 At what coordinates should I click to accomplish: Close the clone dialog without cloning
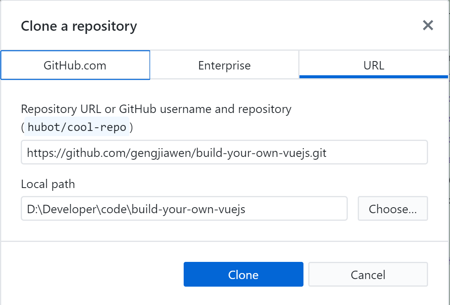(367, 274)
